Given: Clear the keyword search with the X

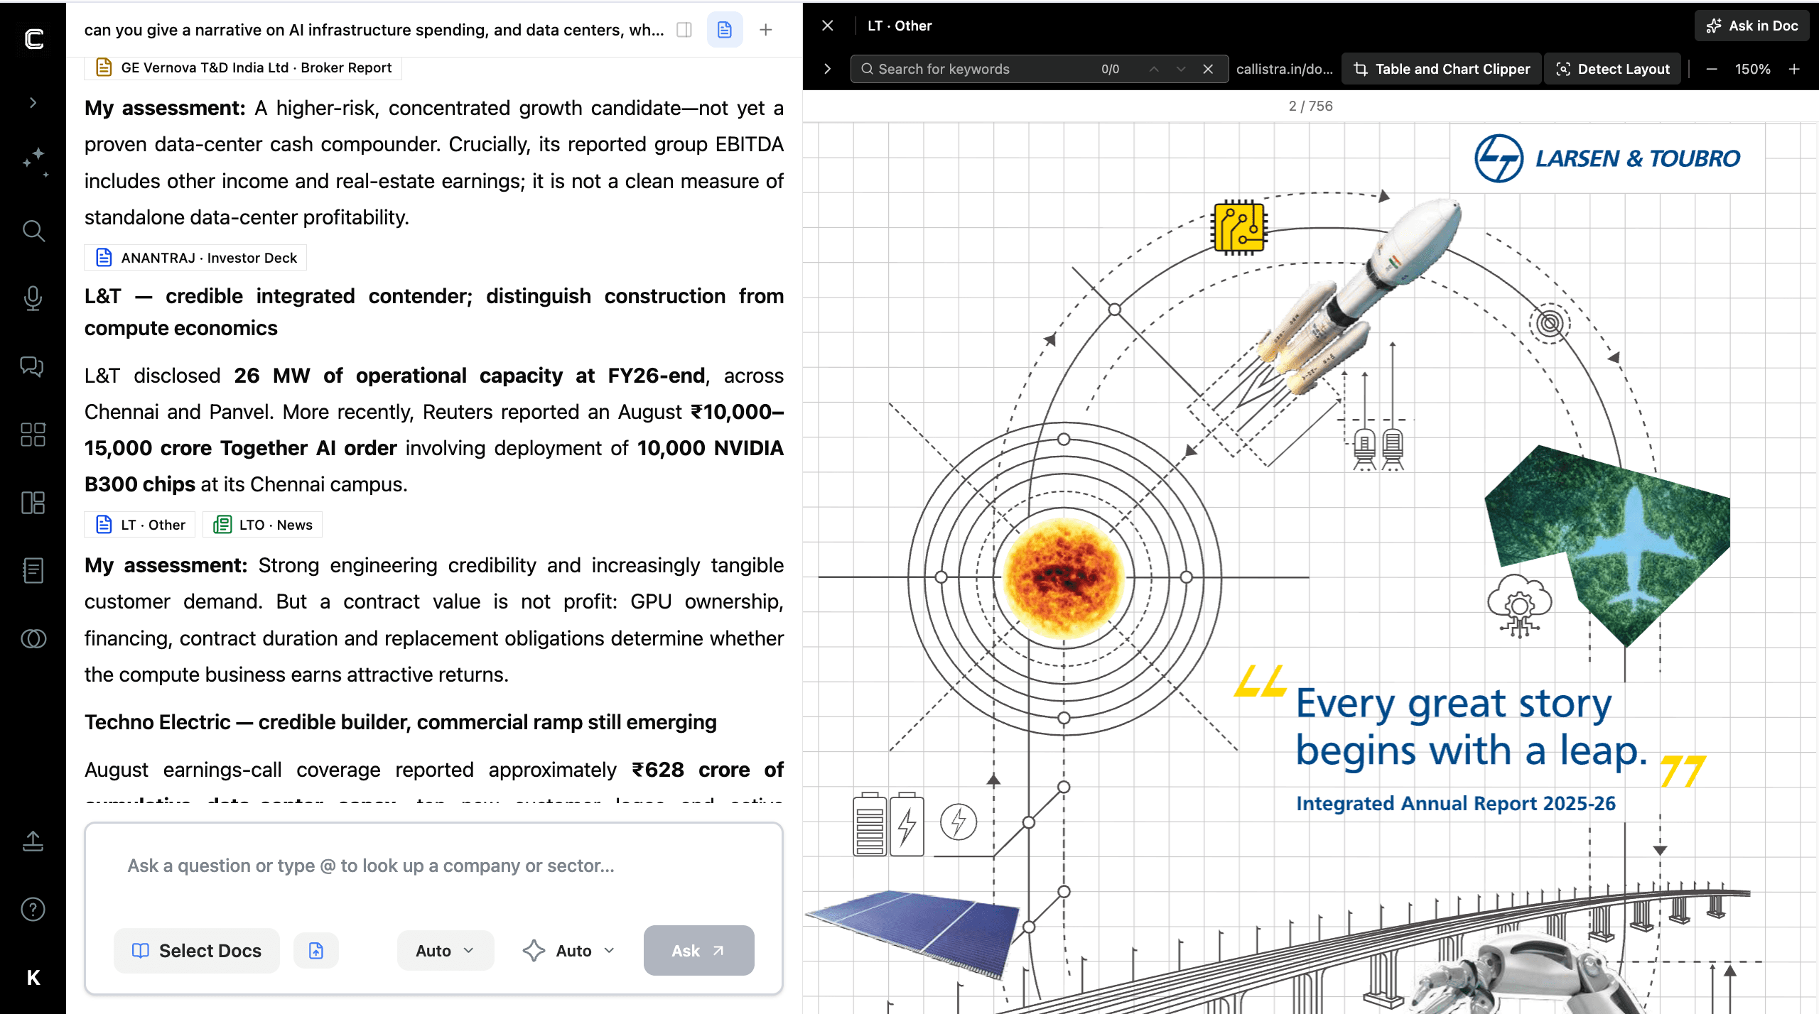Looking at the screenshot, I should 1208,69.
